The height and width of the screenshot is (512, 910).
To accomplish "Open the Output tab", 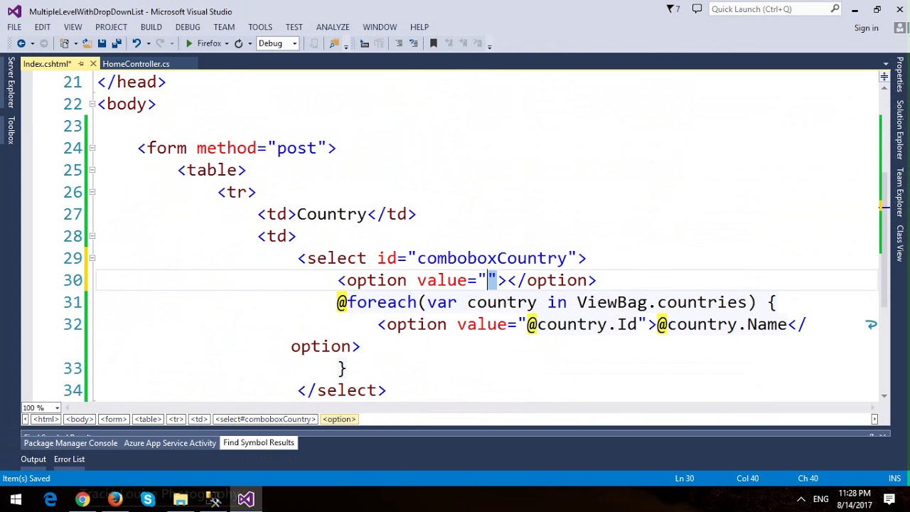I will pos(33,459).
